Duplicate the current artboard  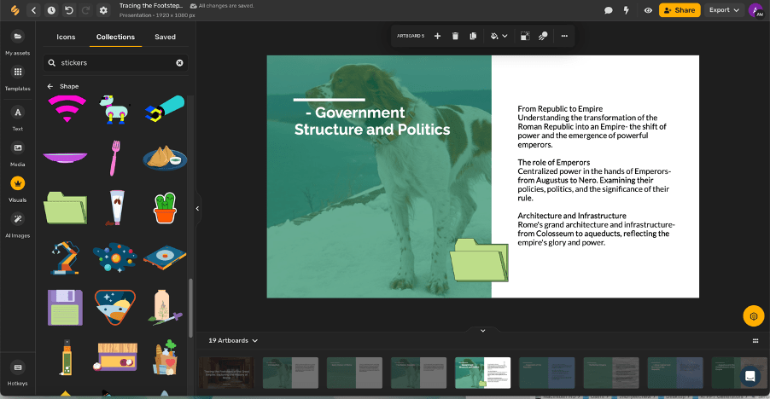point(473,36)
